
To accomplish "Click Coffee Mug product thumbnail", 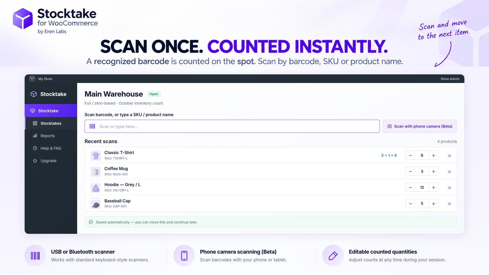I will point(96,171).
